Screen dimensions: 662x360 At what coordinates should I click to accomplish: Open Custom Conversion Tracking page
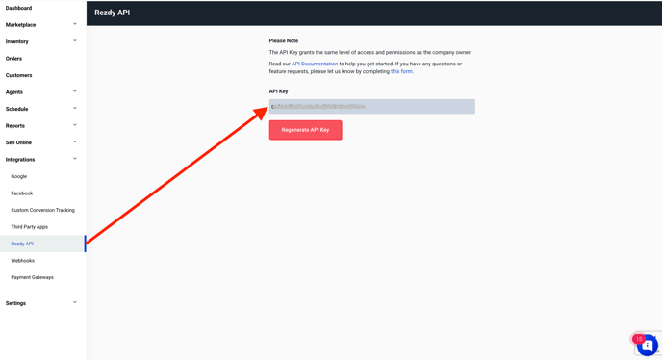(x=42, y=210)
